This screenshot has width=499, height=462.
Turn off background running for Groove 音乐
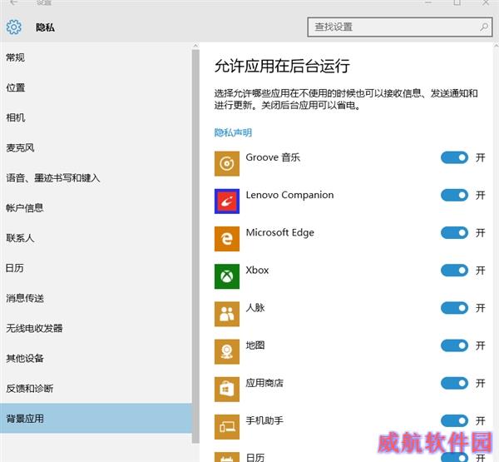(454, 157)
